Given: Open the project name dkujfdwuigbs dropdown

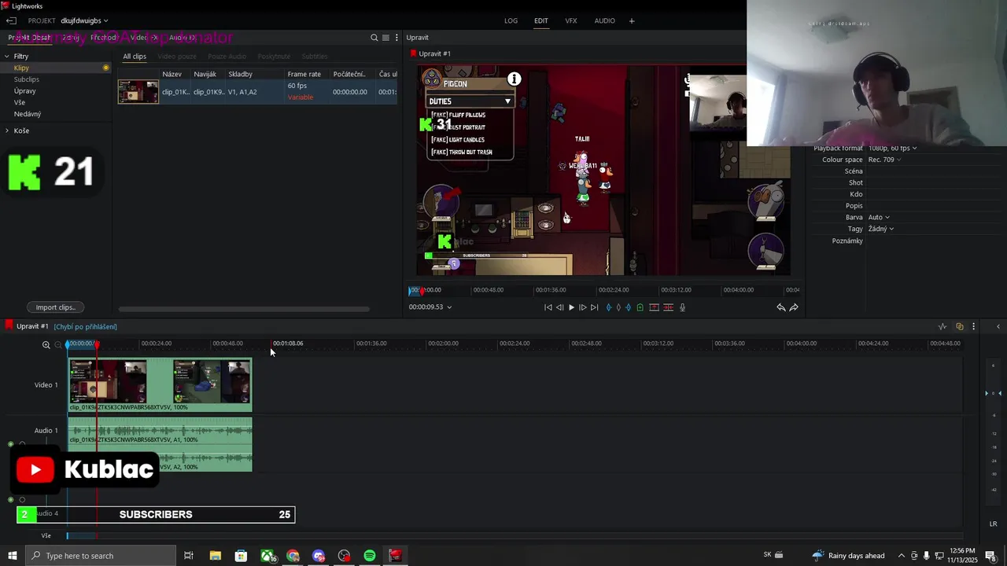Looking at the screenshot, I should pyautogui.click(x=84, y=20).
